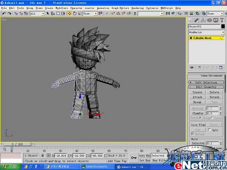Open the Named Selection Sets dropdown
This screenshot has height=170, width=227.
162,14
